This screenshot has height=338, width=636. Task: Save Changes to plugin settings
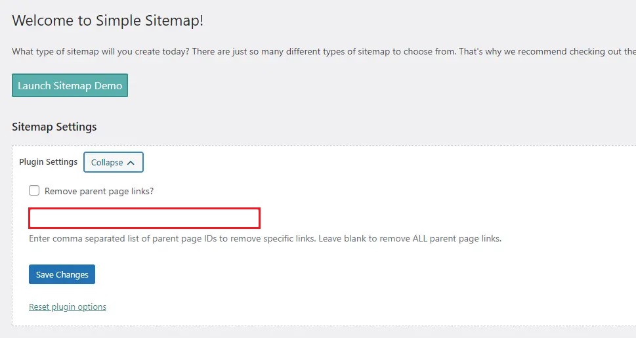pyautogui.click(x=62, y=274)
